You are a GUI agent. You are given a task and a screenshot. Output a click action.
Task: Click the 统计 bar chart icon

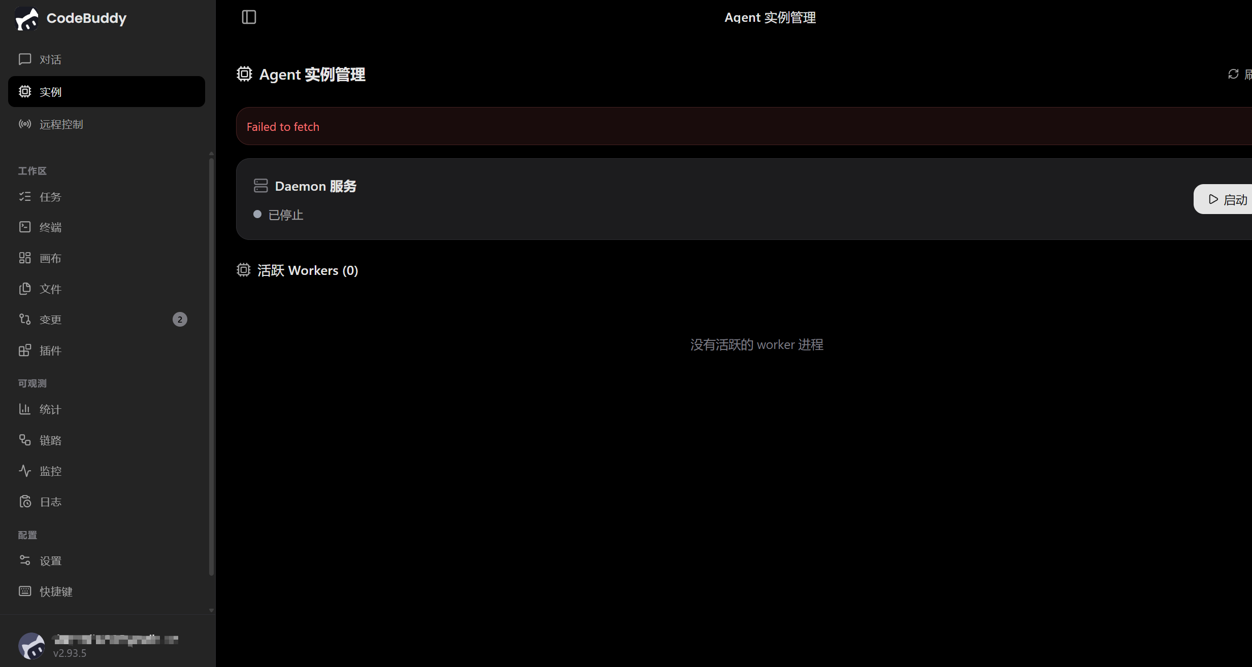(25, 409)
